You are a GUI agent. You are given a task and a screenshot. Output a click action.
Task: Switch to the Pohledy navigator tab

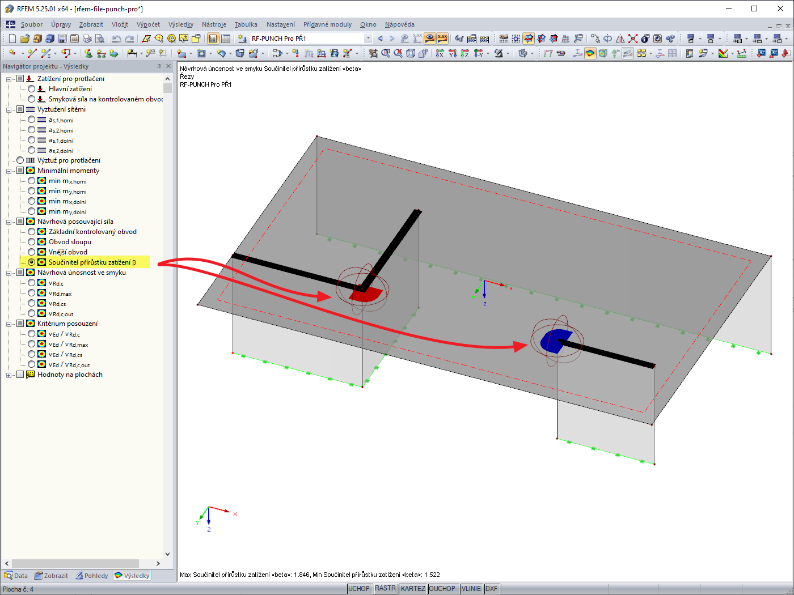coord(91,576)
